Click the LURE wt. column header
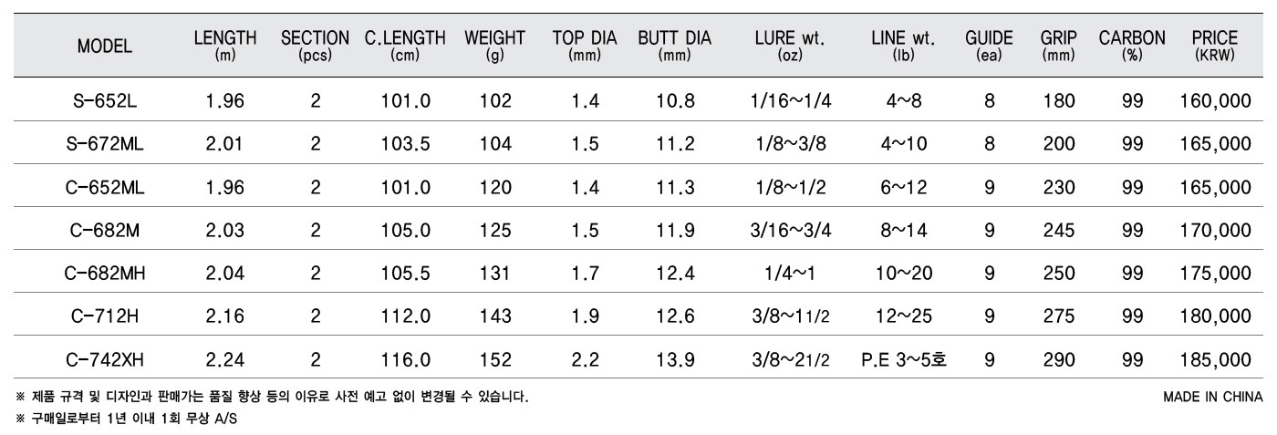Viewport: 1277px width, 435px height. 789,46
